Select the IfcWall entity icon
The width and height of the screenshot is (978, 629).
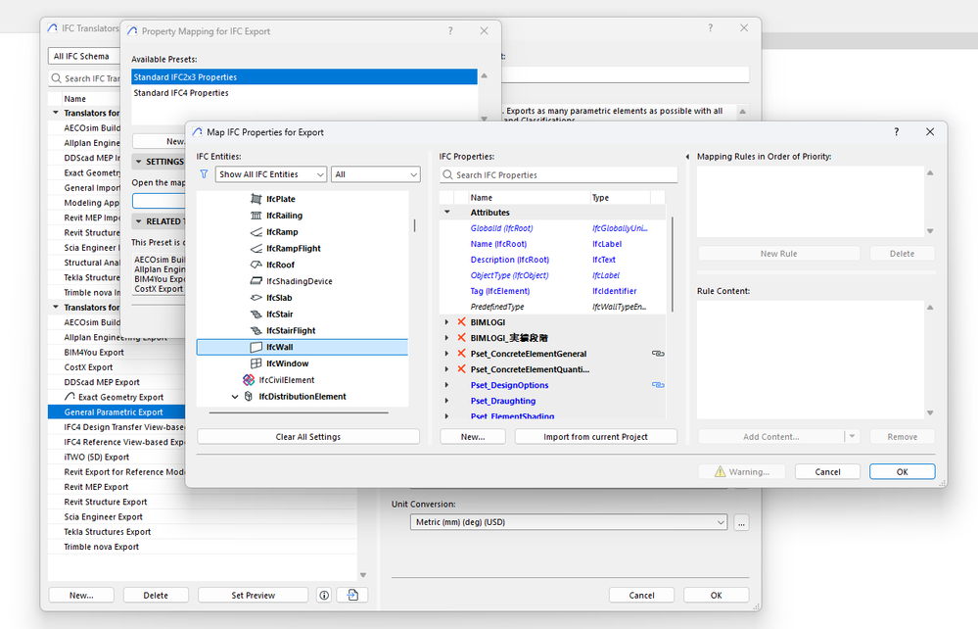(x=256, y=347)
